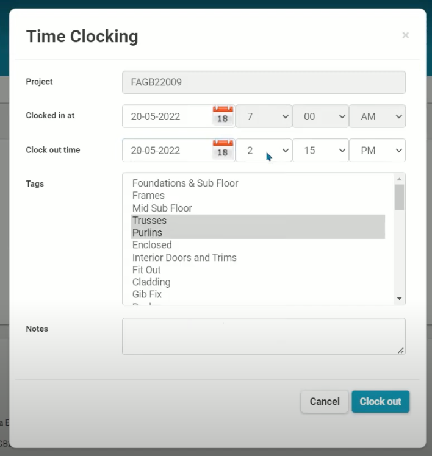Close the Time Clocking dialog
Image resolution: width=432 pixels, height=456 pixels.
click(x=405, y=36)
